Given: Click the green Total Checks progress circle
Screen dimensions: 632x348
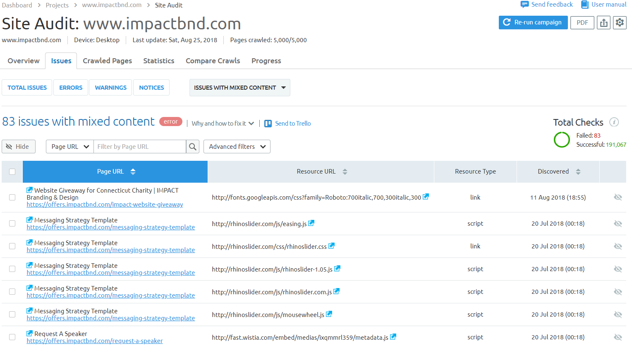Looking at the screenshot, I should click(562, 140).
